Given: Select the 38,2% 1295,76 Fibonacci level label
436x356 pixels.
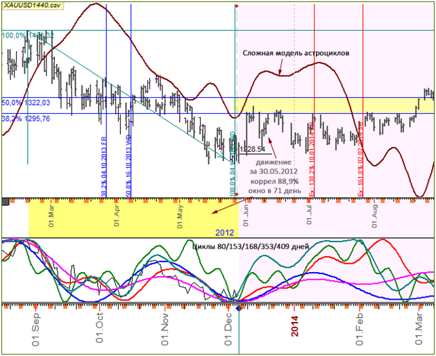Looking at the screenshot, I should [26, 118].
